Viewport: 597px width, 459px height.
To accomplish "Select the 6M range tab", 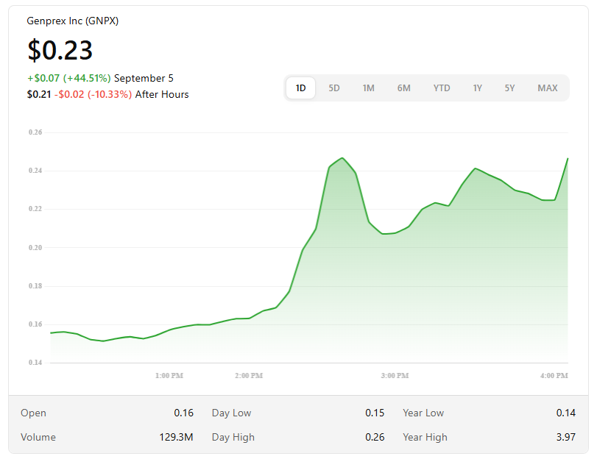I will pos(404,88).
